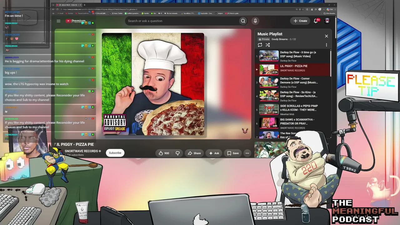Viewport: 400px width, 225px height.
Task: Open the account avatar menu
Action: coord(327,21)
